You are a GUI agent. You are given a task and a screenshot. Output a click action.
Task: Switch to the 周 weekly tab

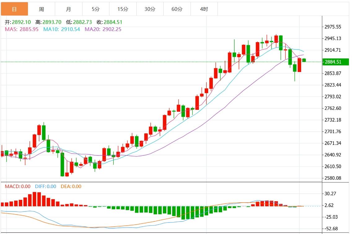tap(41, 9)
